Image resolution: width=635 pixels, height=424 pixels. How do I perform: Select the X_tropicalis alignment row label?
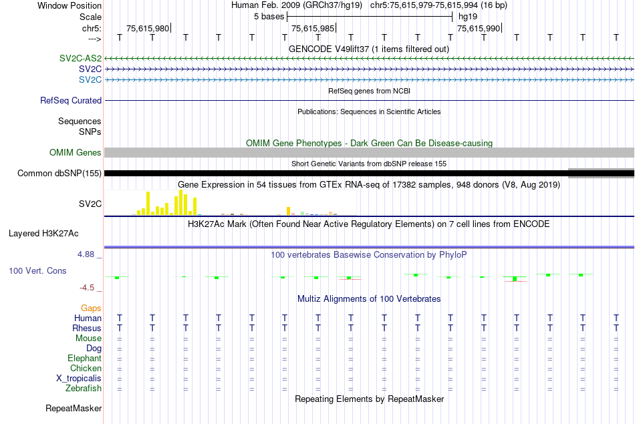79,379
